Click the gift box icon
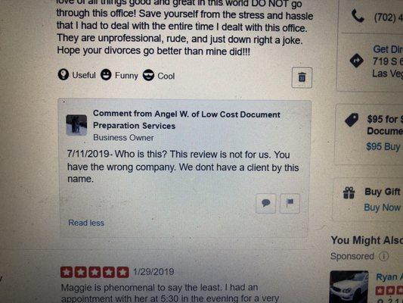403x303 pixels. (349, 193)
